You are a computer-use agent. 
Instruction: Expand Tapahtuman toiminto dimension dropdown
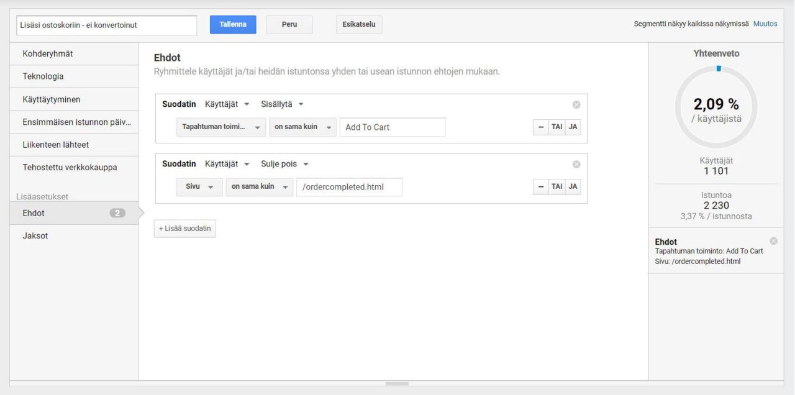click(221, 127)
